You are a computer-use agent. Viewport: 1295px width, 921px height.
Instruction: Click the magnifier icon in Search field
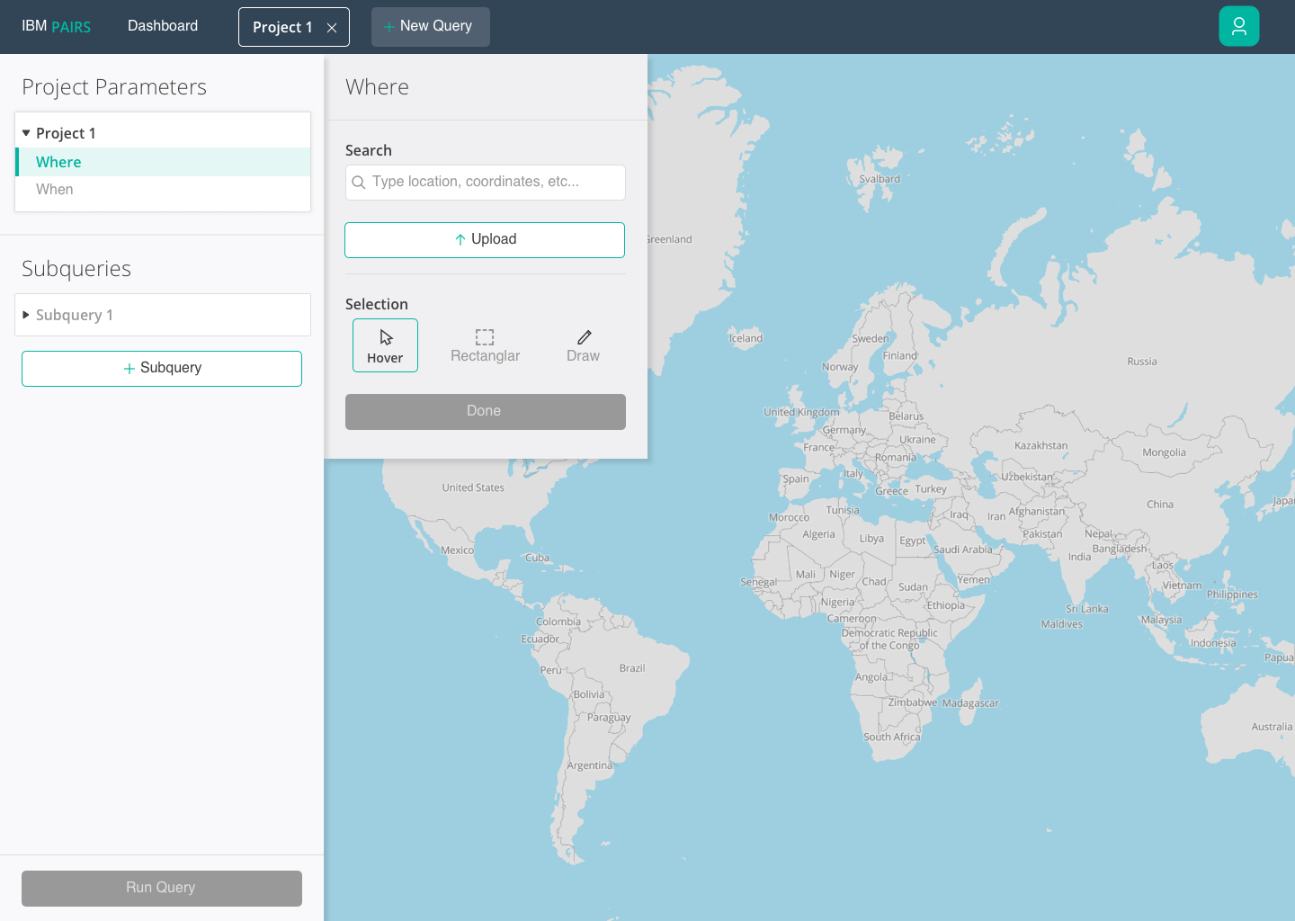(359, 183)
